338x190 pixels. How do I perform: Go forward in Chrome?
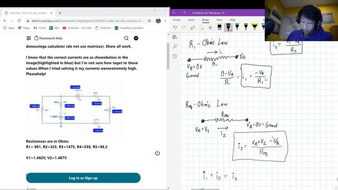(12, 21)
